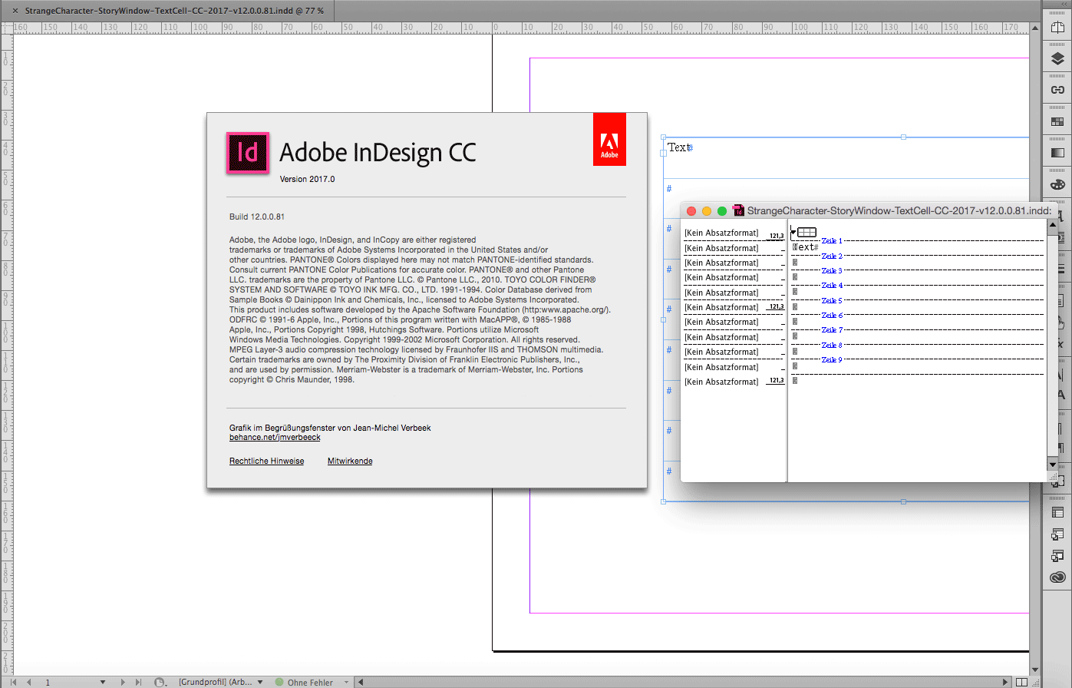This screenshot has height=688, width=1072.
Task: Click 'Text' in the layout text frame
Action: point(678,147)
